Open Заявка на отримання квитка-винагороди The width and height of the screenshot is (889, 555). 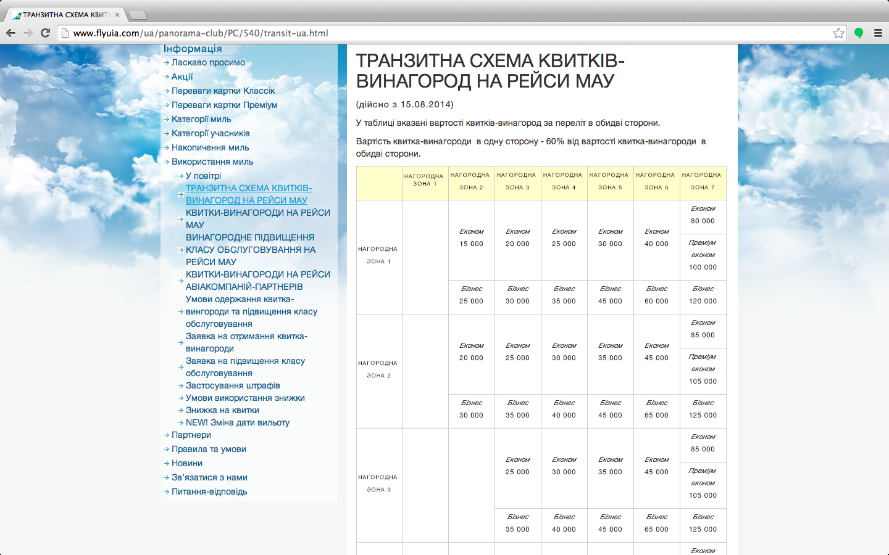point(246,342)
